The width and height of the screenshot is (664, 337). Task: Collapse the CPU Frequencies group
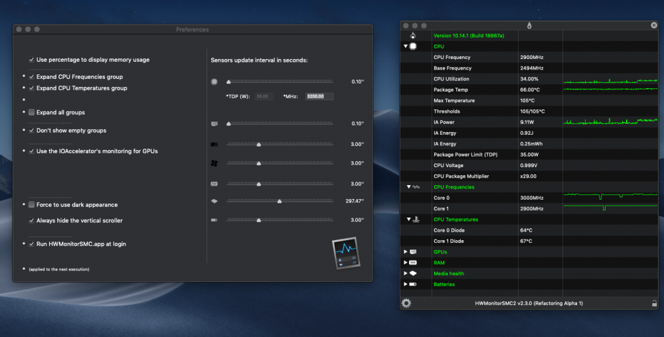408,187
